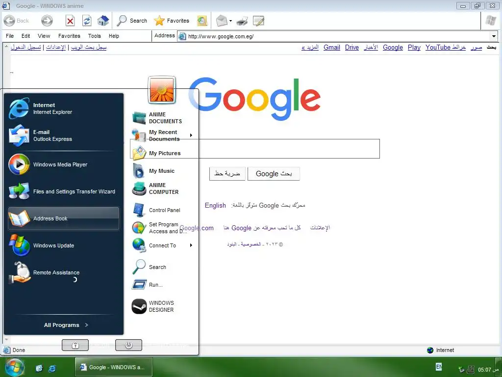Click Show Desktop quick launch icon
The width and height of the screenshot is (502, 377).
(39, 368)
